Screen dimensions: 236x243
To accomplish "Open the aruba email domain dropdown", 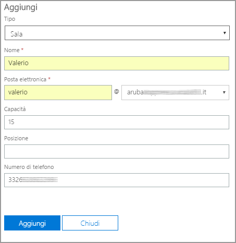I will tap(175, 92).
